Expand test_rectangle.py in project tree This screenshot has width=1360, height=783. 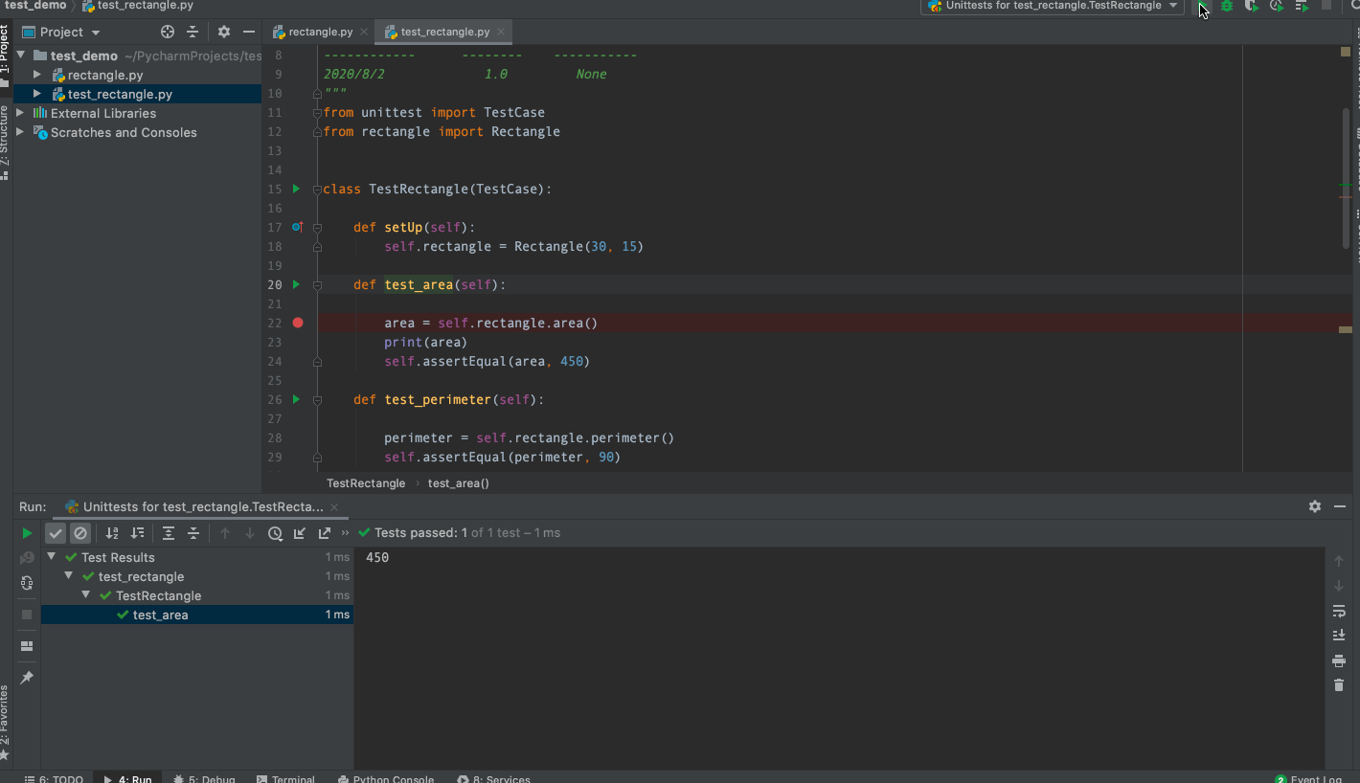[x=37, y=94]
